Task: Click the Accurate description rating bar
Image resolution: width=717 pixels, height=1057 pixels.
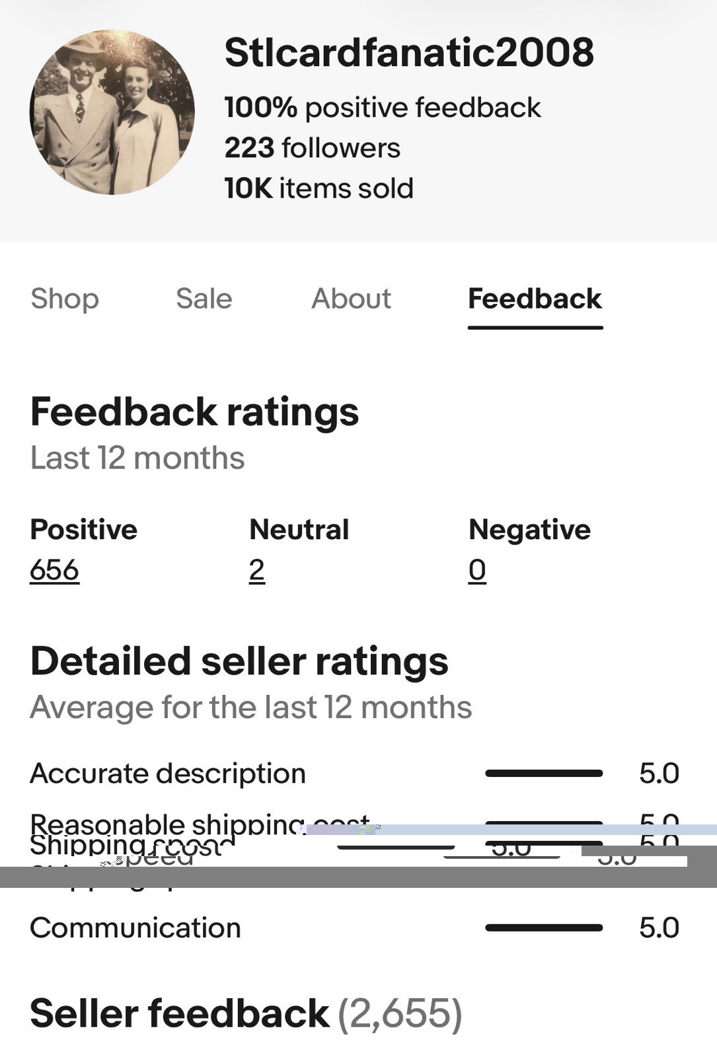Action: pyautogui.click(x=544, y=773)
